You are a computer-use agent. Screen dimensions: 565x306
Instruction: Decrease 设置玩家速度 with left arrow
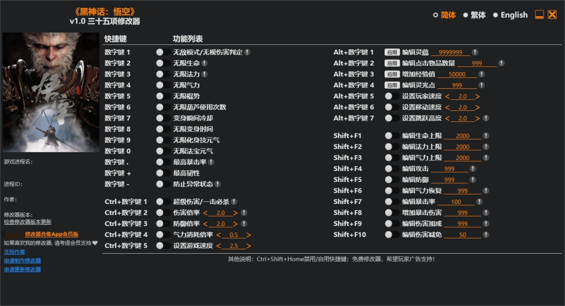447,97
